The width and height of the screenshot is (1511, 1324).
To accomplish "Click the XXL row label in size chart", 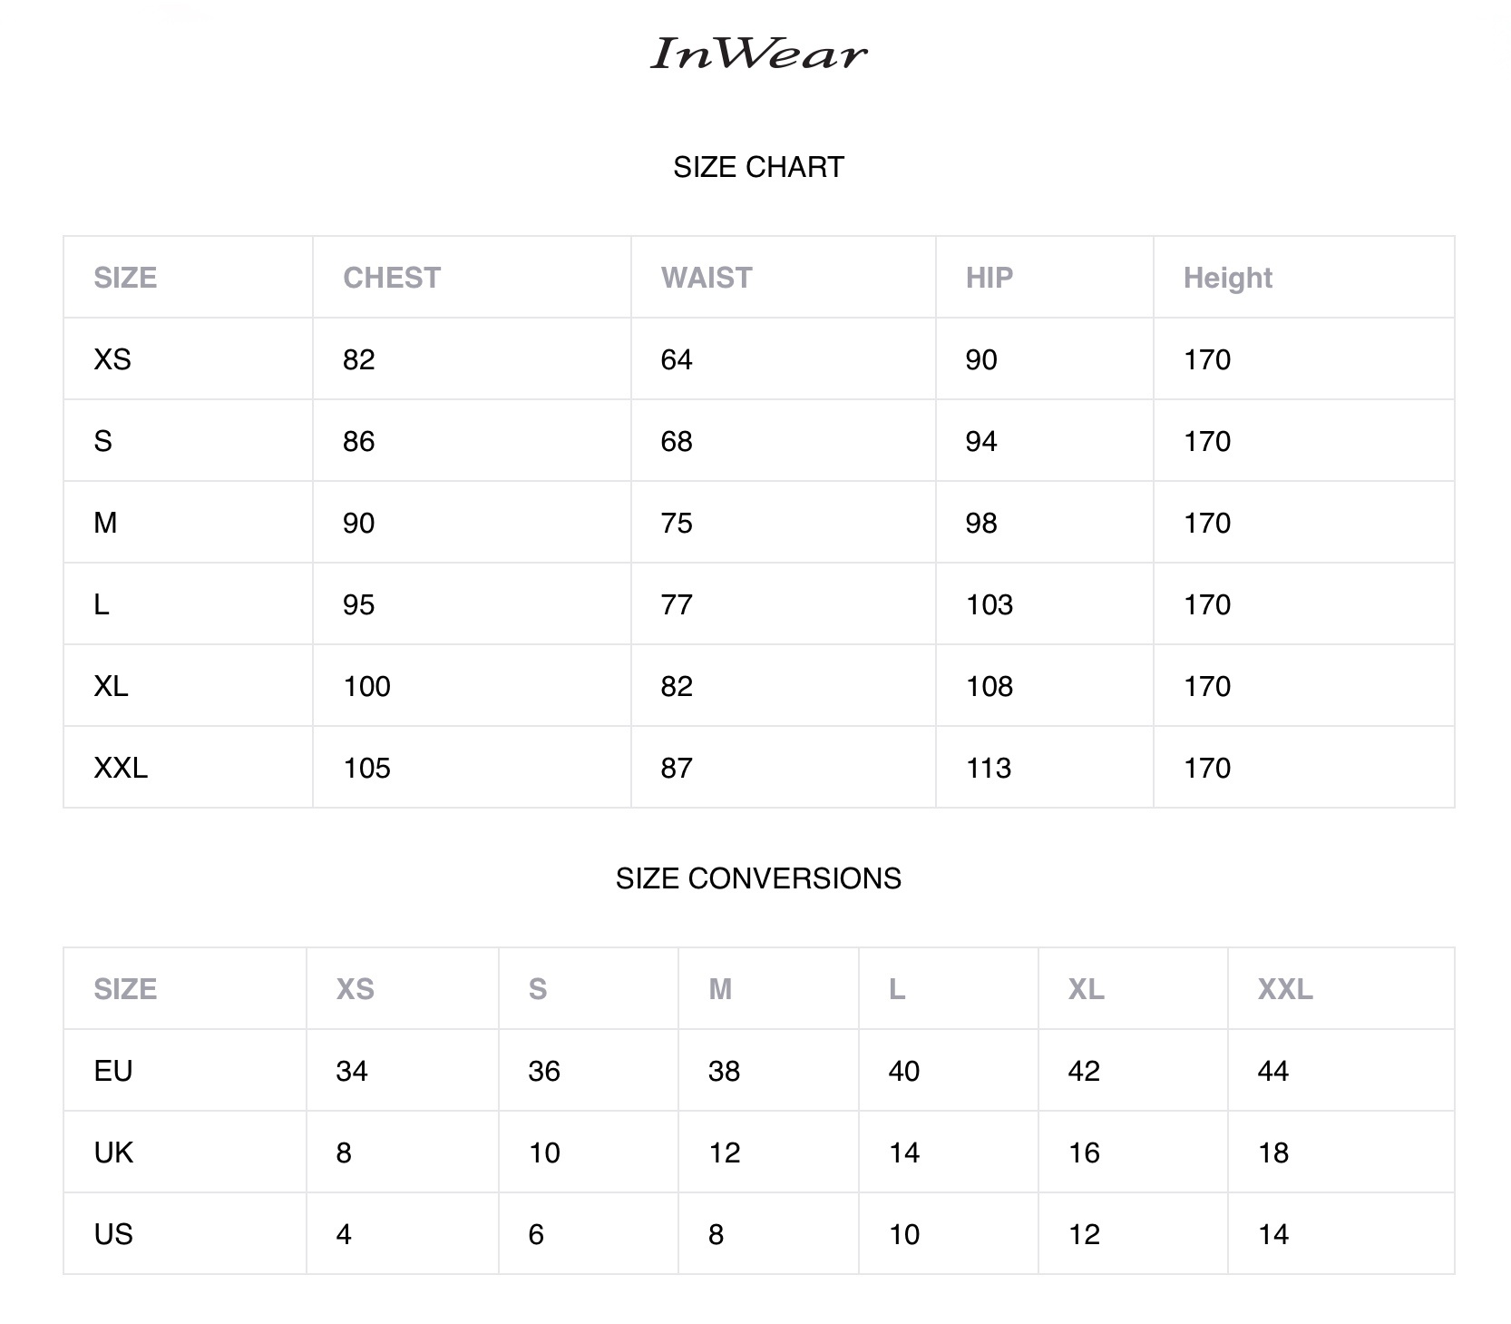I will tap(121, 768).
